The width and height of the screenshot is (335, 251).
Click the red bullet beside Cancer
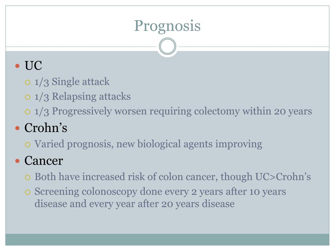(x=18, y=161)
